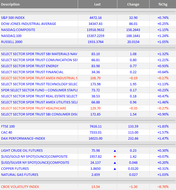The width and height of the screenshot is (176, 190).
Task: Click the up arrow beside Silver 24.137
Action: point(115,163)
